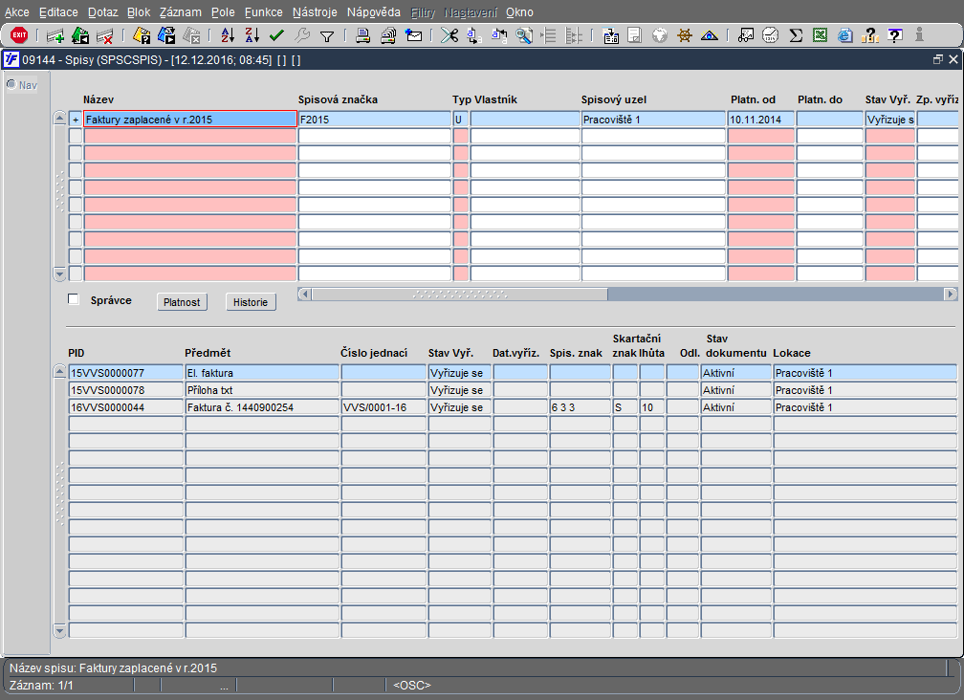Click the green checkmark save icon
The width and height of the screenshot is (964, 700).
pos(276,36)
